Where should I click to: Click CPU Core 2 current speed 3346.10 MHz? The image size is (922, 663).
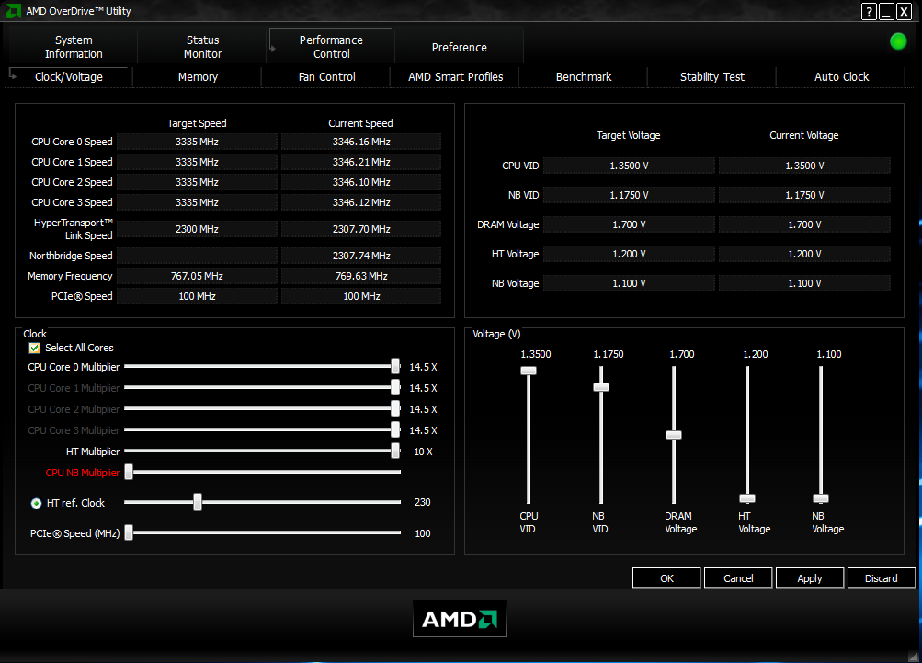pyautogui.click(x=361, y=182)
